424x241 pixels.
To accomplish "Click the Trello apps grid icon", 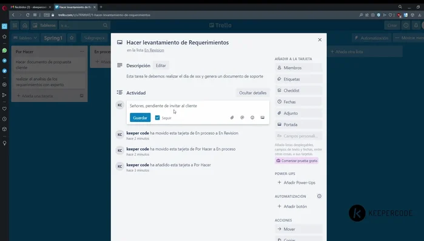I will point(15,25).
